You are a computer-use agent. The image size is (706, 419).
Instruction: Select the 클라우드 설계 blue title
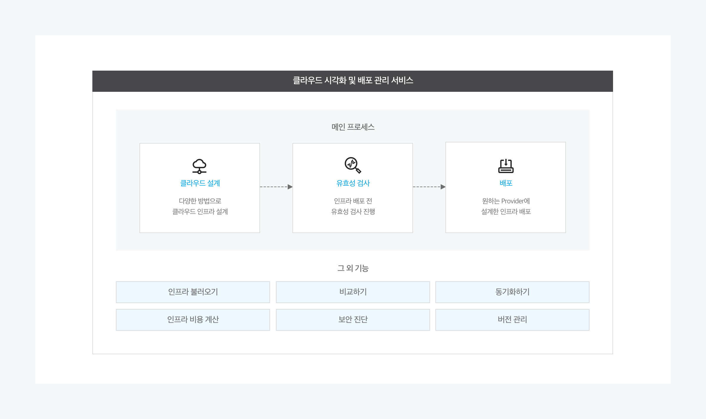[200, 183]
